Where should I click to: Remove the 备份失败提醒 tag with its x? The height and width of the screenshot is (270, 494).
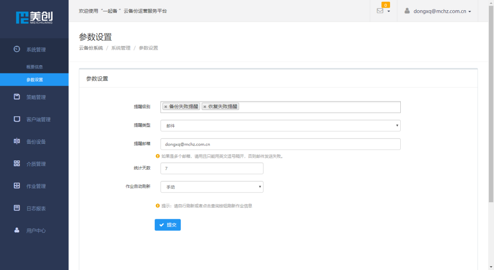pyautogui.click(x=166, y=107)
